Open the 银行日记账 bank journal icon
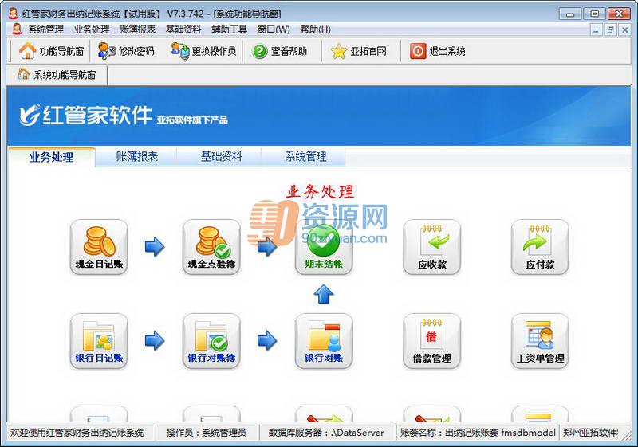The width and height of the screenshot is (638, 447). coord(99,341)
